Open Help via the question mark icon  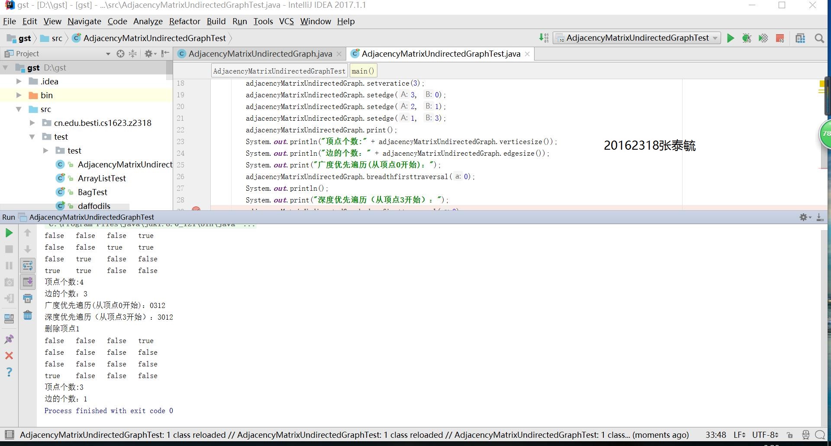tap(9, 372)
